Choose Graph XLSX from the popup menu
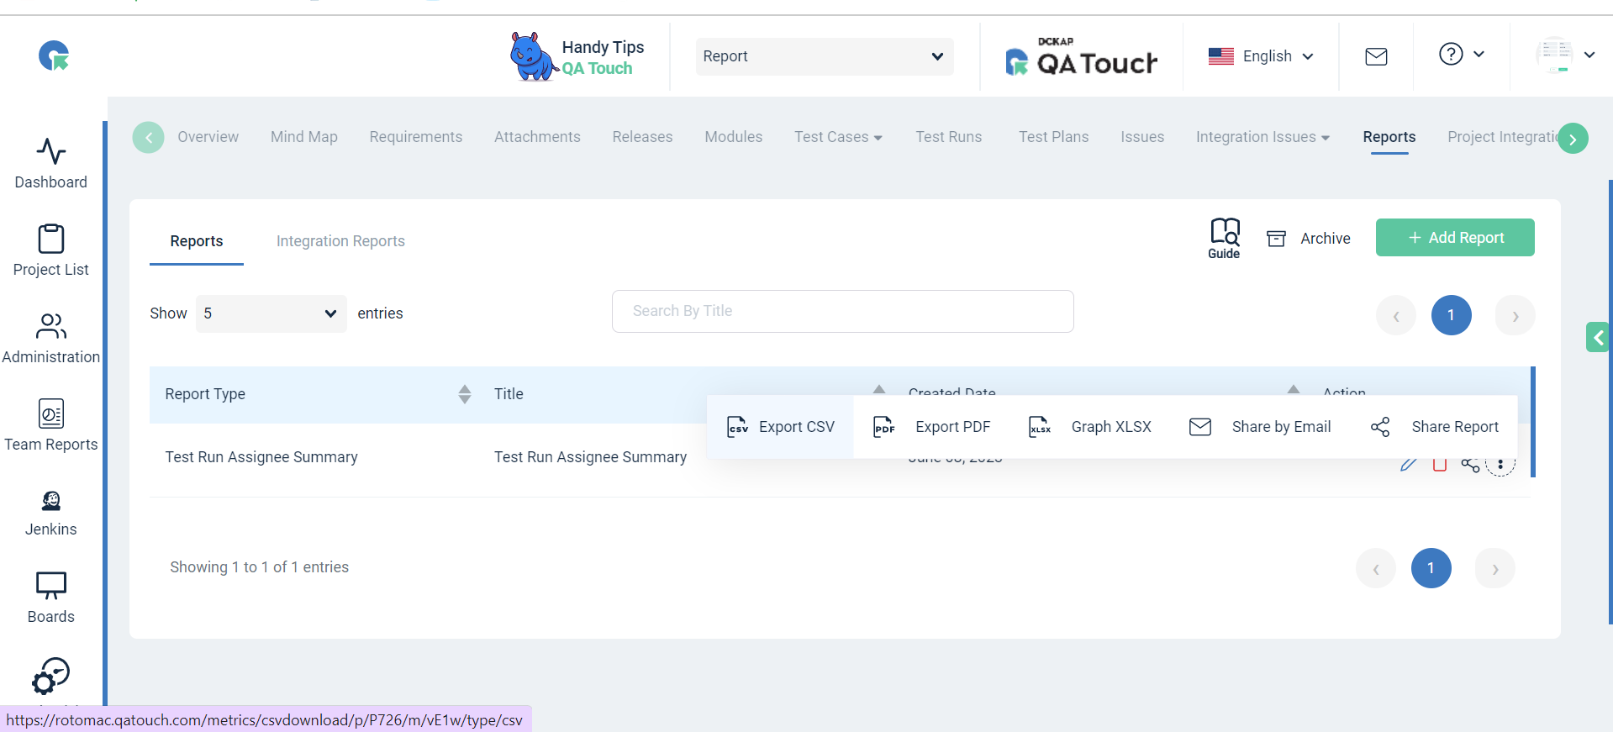Image resolution: width=1613 pixels, height=732 pixels. 1090,427
